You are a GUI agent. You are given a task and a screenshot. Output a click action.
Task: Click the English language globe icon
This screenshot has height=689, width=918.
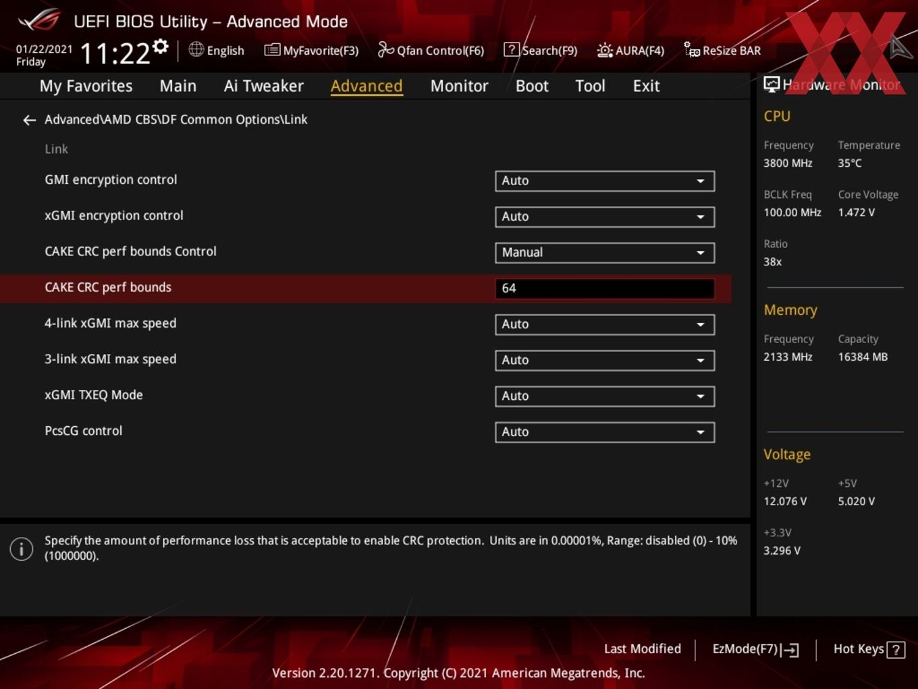point(196,49)
